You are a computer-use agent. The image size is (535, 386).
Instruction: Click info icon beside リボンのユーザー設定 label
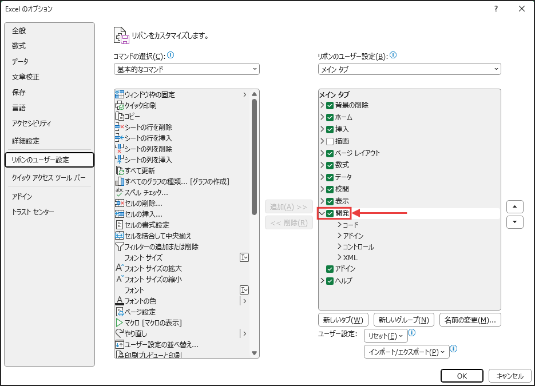pos(393,55)
